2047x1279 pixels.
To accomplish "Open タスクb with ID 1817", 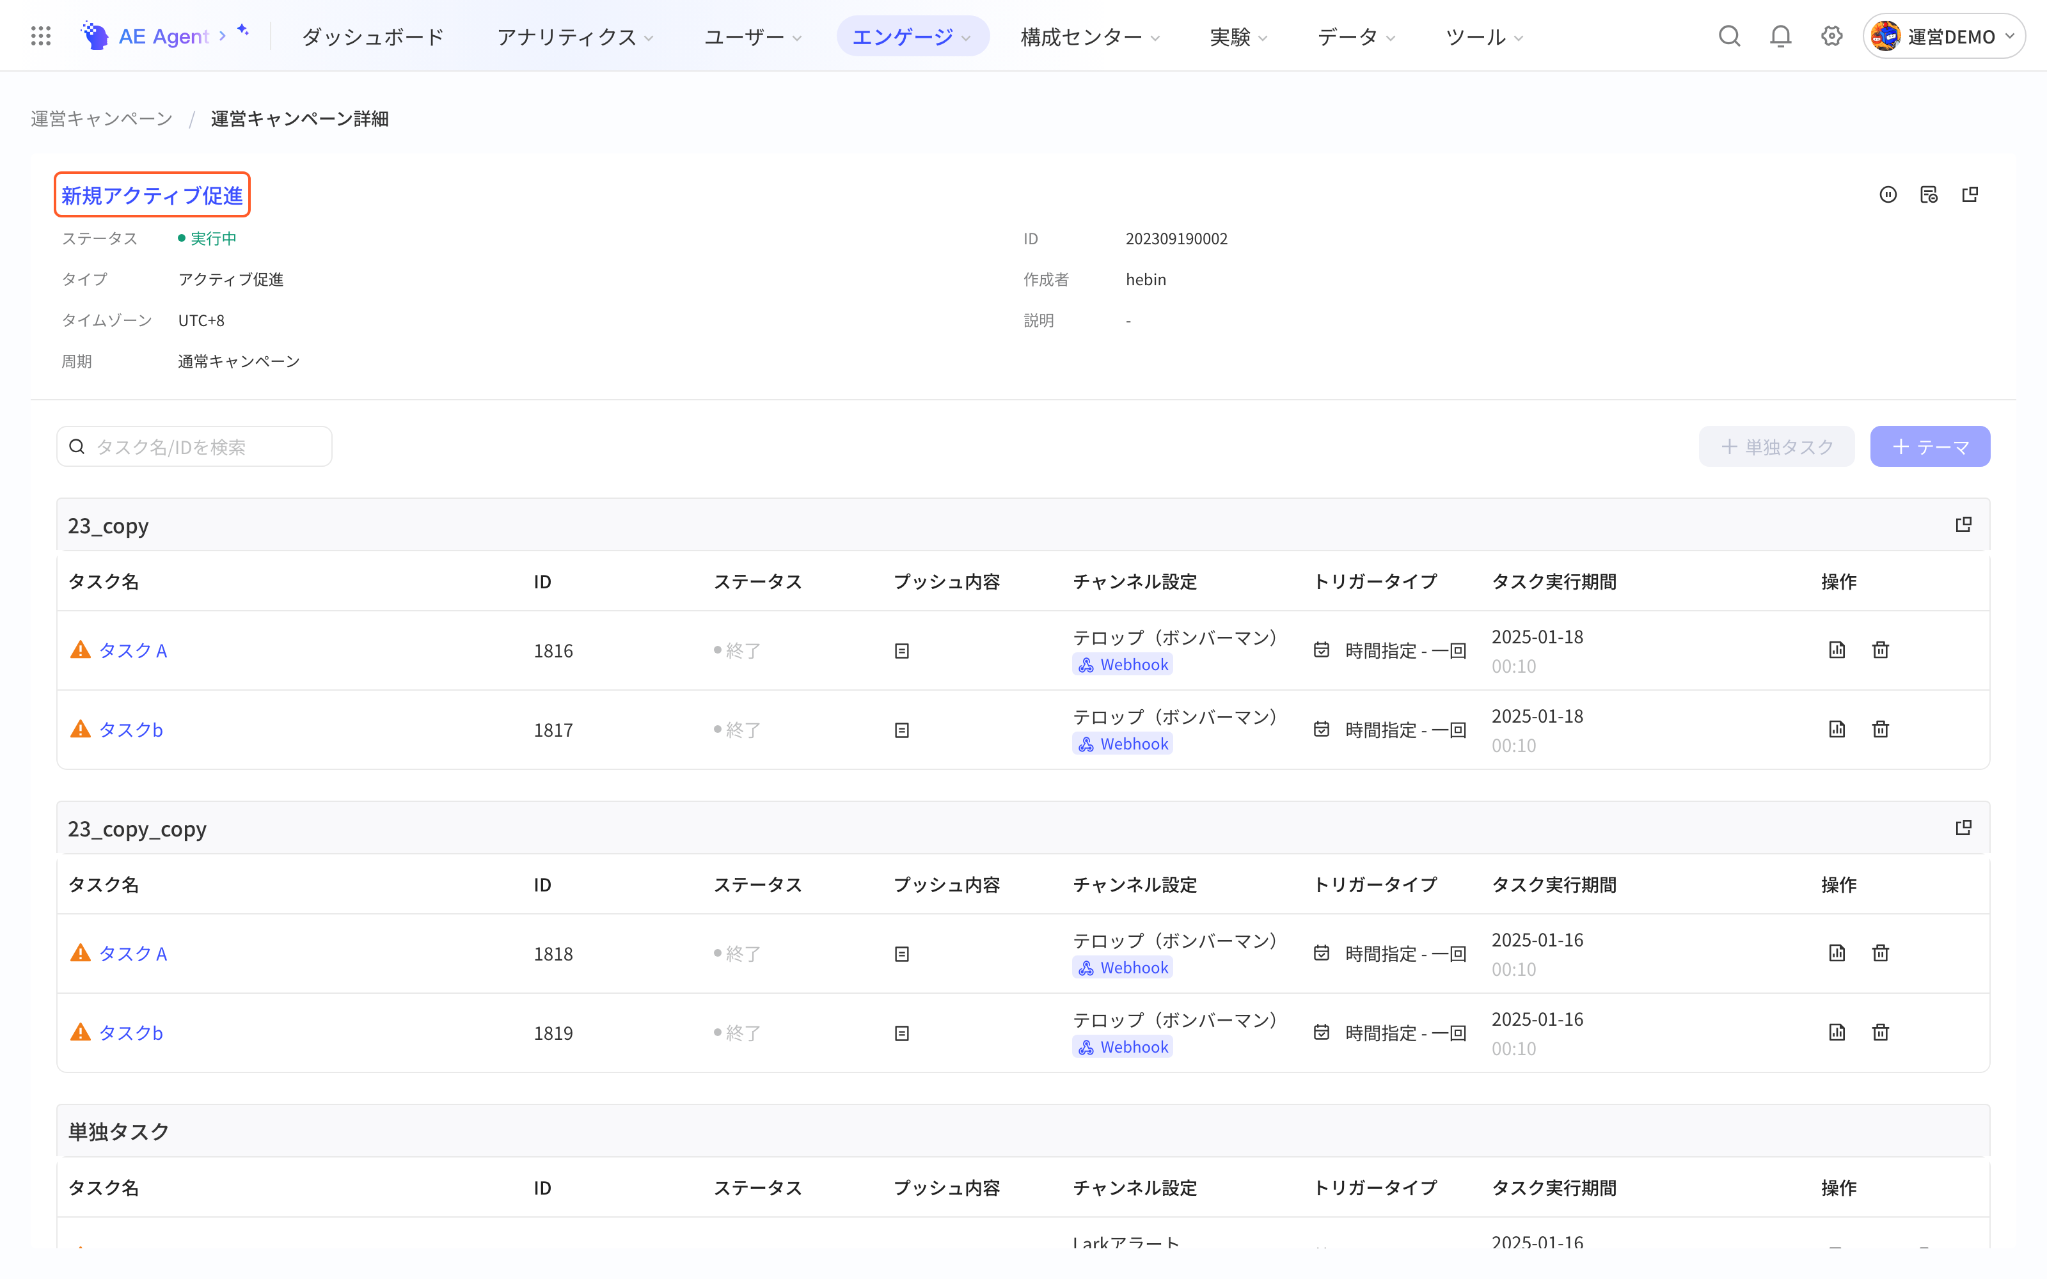I will click(x=131, y=730).
